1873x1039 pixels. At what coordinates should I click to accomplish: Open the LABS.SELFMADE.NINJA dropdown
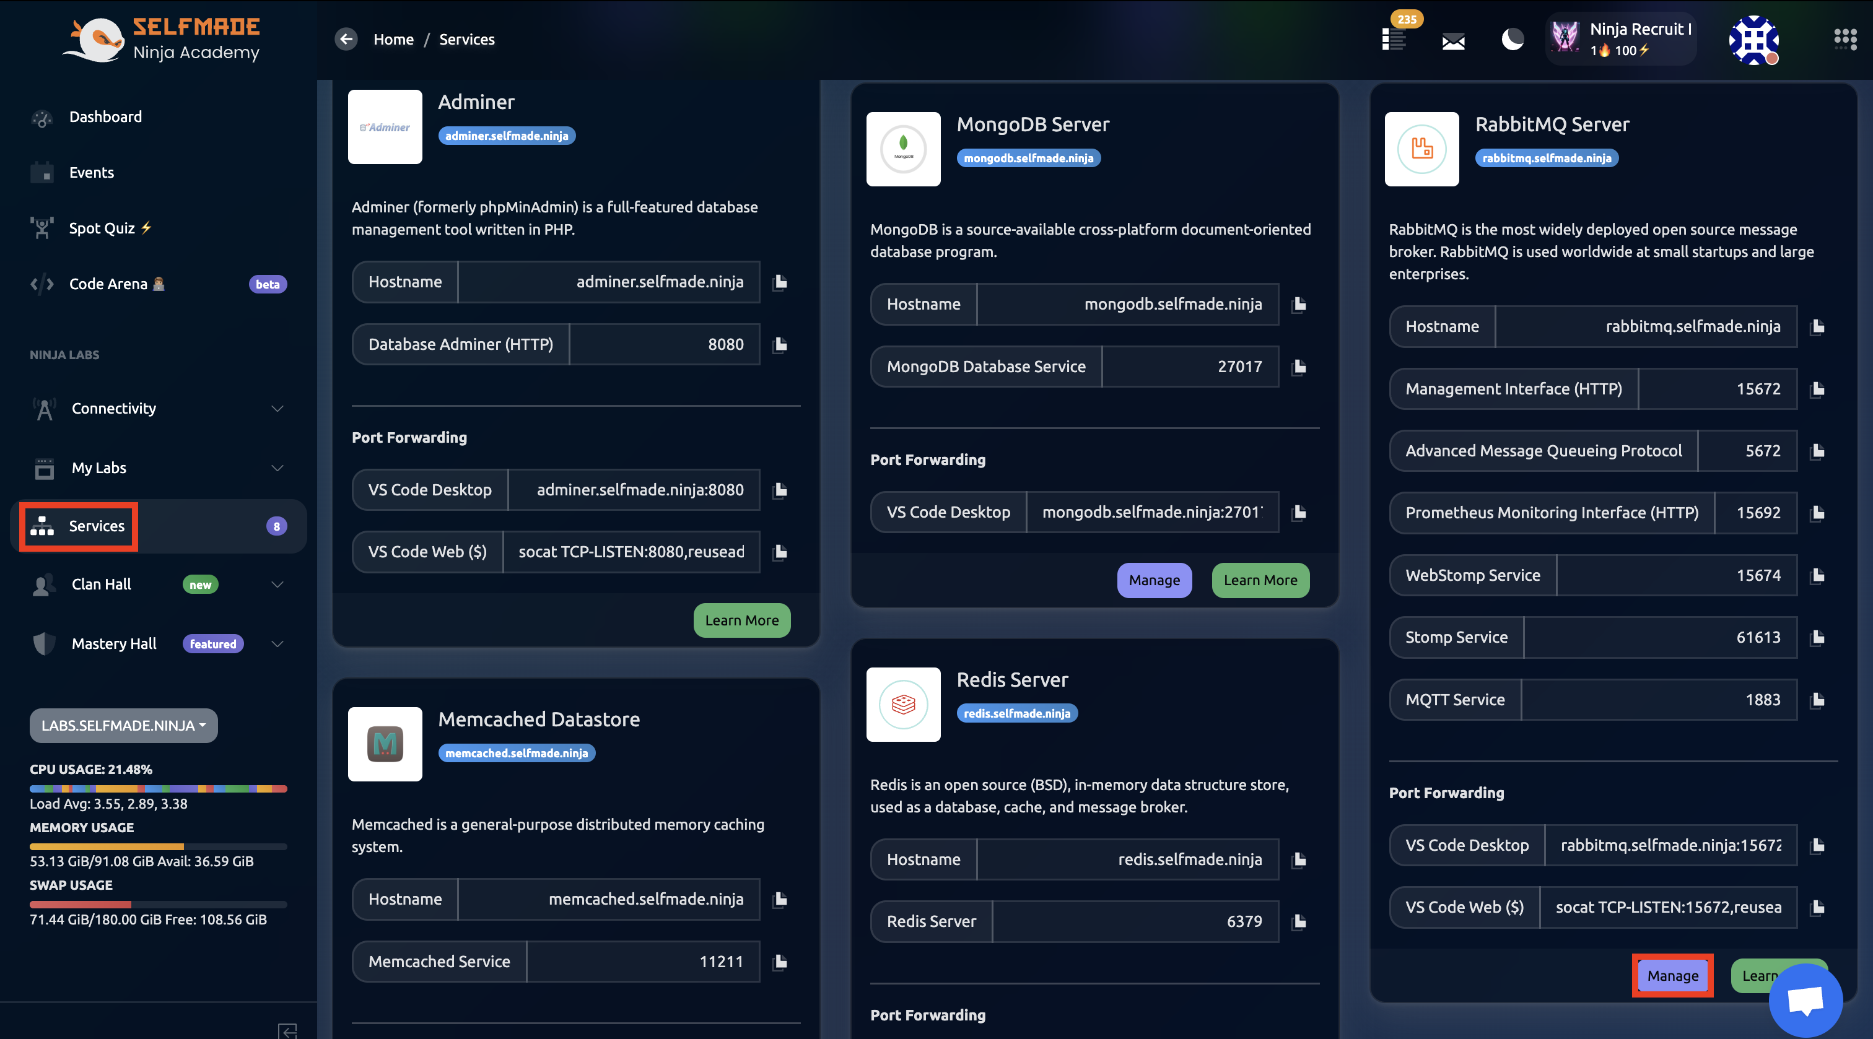tap(124, 726)
